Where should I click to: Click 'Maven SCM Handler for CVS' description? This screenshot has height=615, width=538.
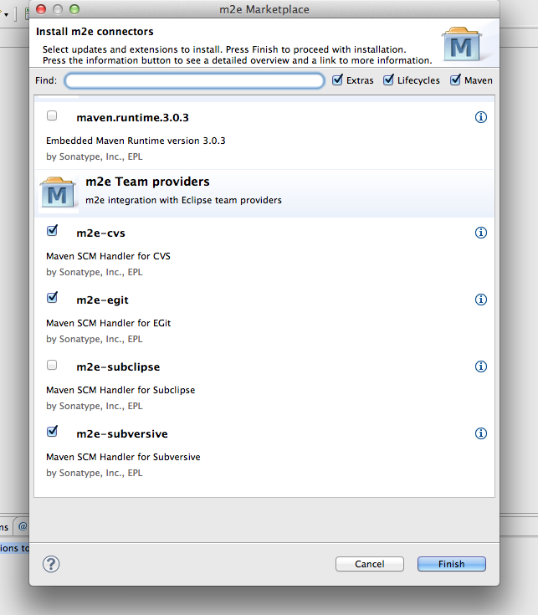108,256
